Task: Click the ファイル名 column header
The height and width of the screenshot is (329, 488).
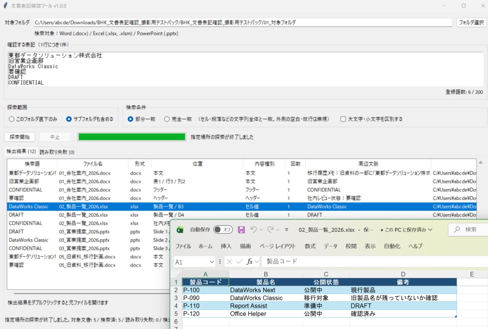Action: coord(93,164)
